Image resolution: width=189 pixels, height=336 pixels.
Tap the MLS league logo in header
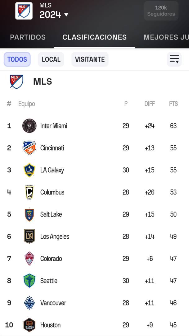[x=24, y=11]
